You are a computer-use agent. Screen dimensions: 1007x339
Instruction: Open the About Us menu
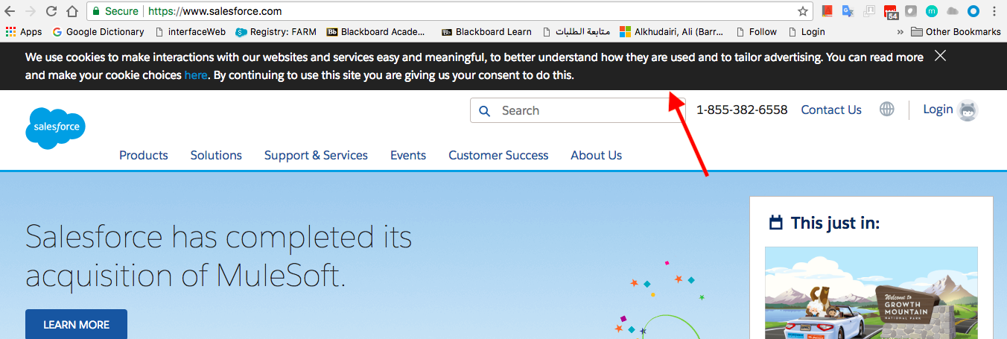596,155
